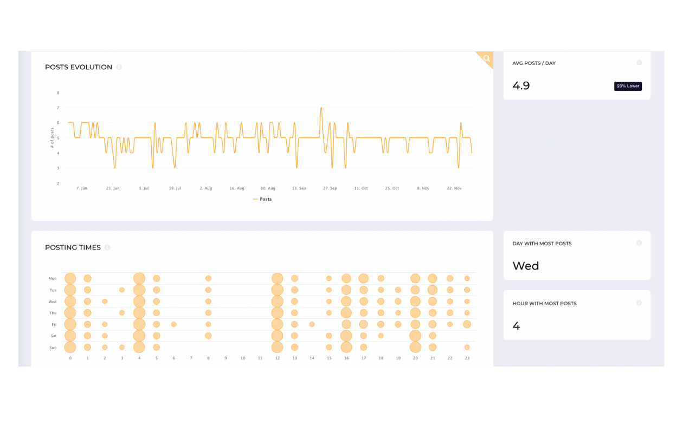Click the hour 23 label on Posting Times axis
The image size is (683, 433).
(x=467, y=358)
